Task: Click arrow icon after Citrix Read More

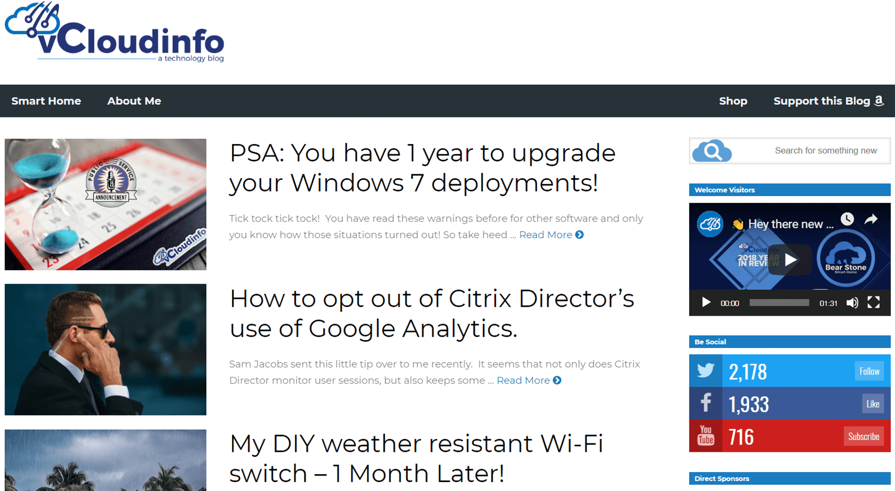Action: pos(557,380)
